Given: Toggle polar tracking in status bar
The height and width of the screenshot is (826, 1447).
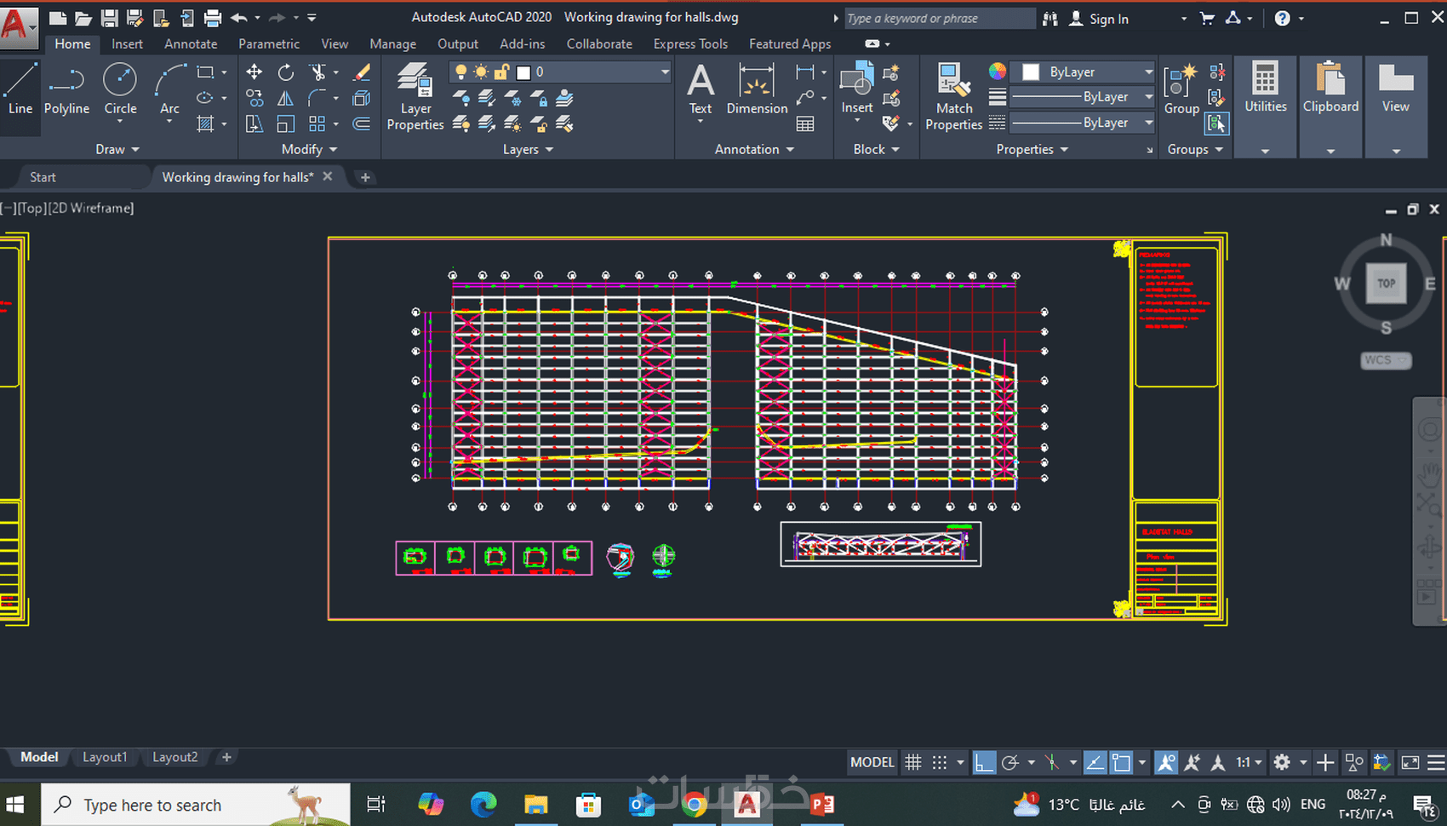Looking at the screenshot, I should tap(1010, 762).
